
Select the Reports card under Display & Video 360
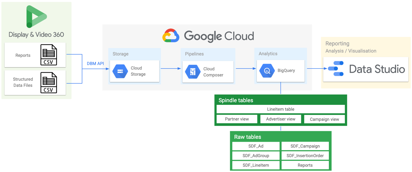click(x=35, y=55)
